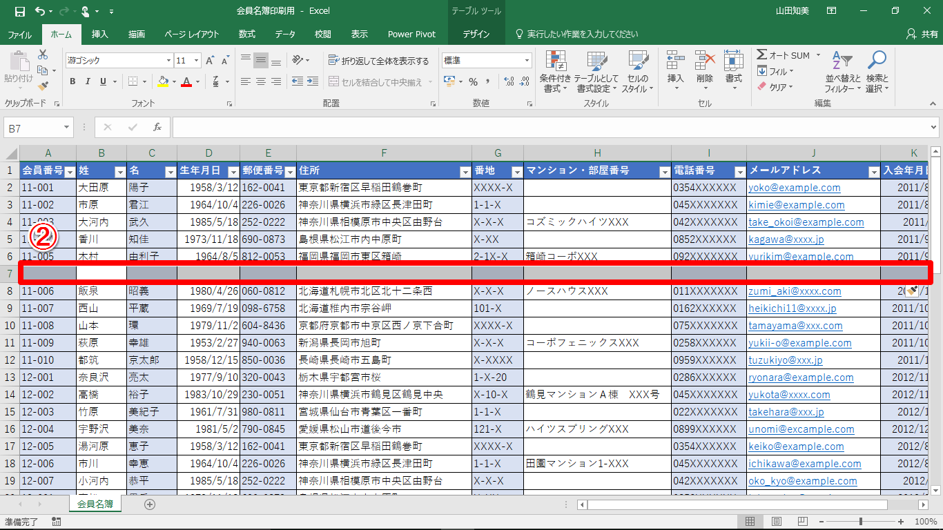Image resolution: width=943 pixels, height=530 pixels.
Task: Increase the cell indent
Action: [313, 81]
